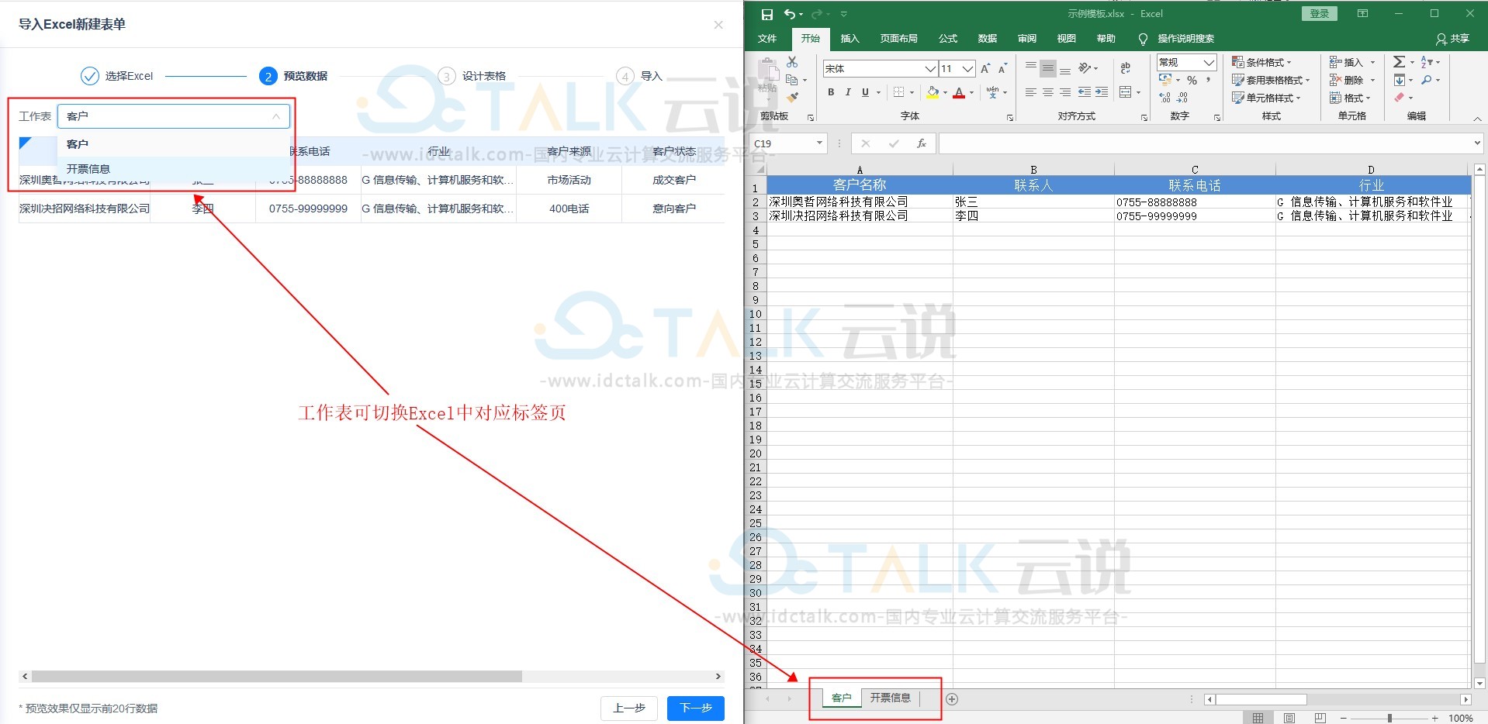Click the percent style icon
This screenshot has width=1488, height=724.
point(1192,80)
